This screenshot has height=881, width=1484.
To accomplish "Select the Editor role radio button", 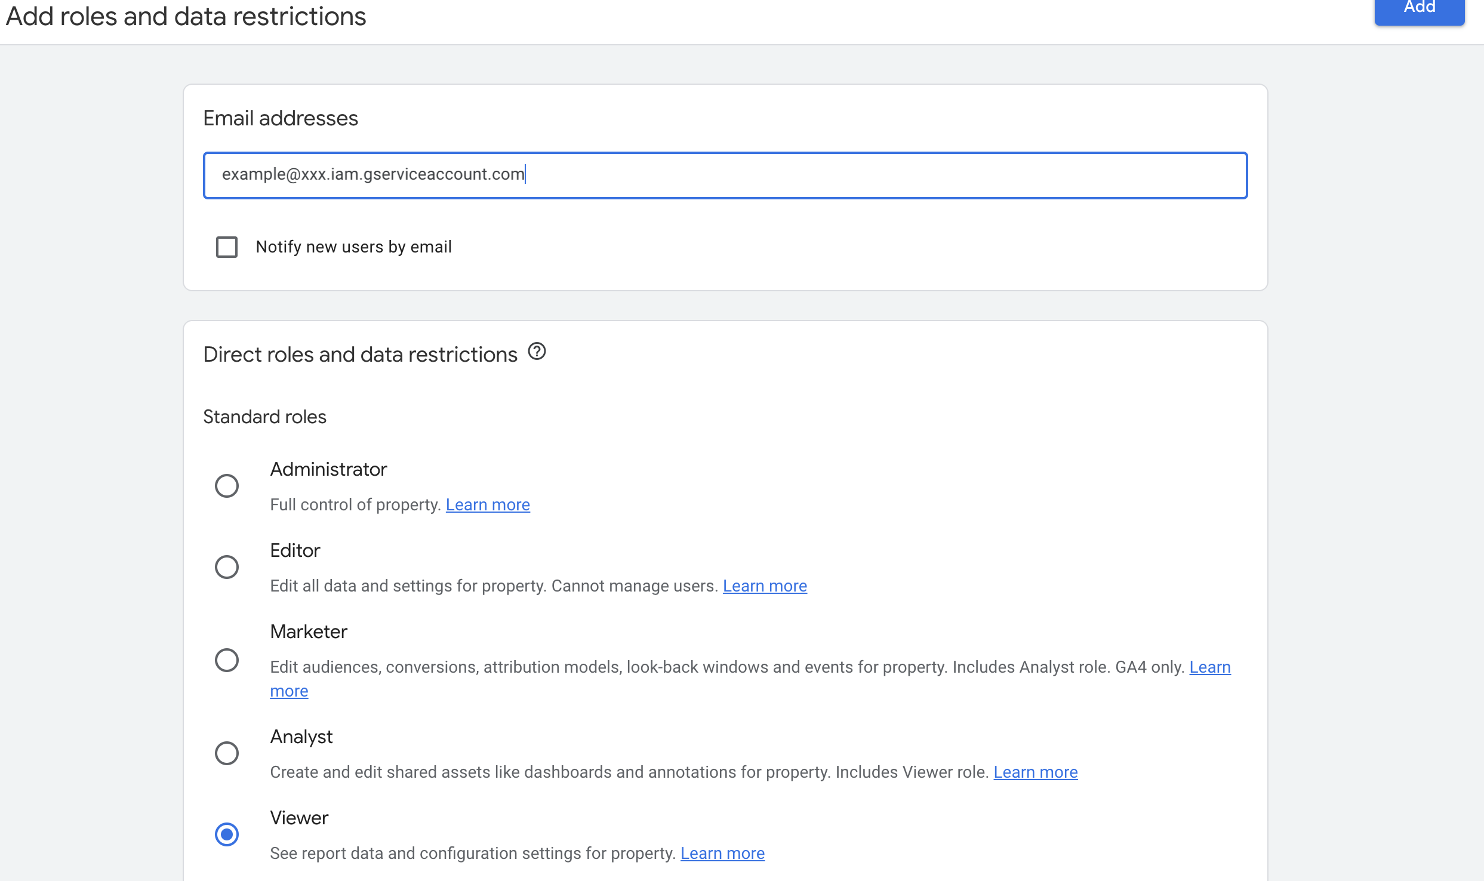I will pyautogui.click(x=227, y=567).
